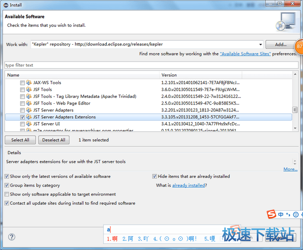The width and height of the screenshot is (303, 250).
Task: Click the Select All button
Action: click(x=20, y=140)
